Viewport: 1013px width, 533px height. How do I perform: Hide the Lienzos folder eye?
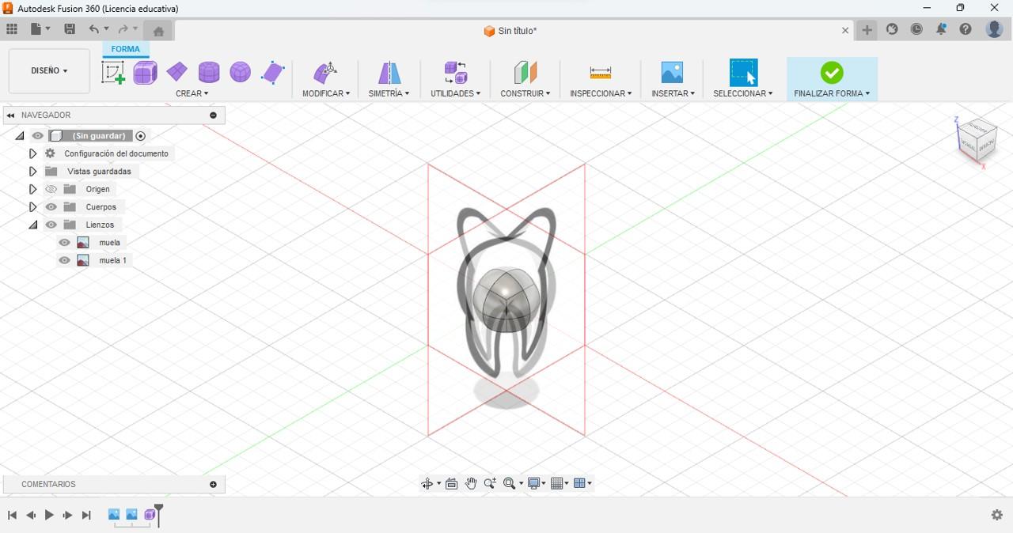point(51,225)
